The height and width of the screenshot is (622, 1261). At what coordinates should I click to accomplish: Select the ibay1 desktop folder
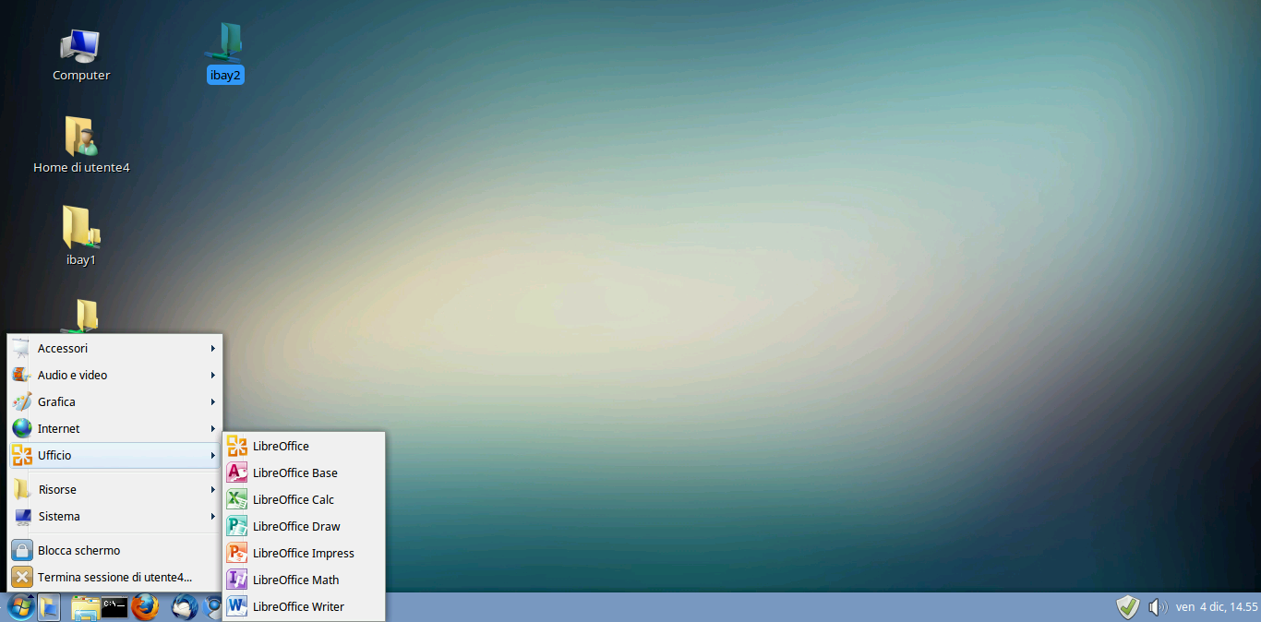pos(81,236)
